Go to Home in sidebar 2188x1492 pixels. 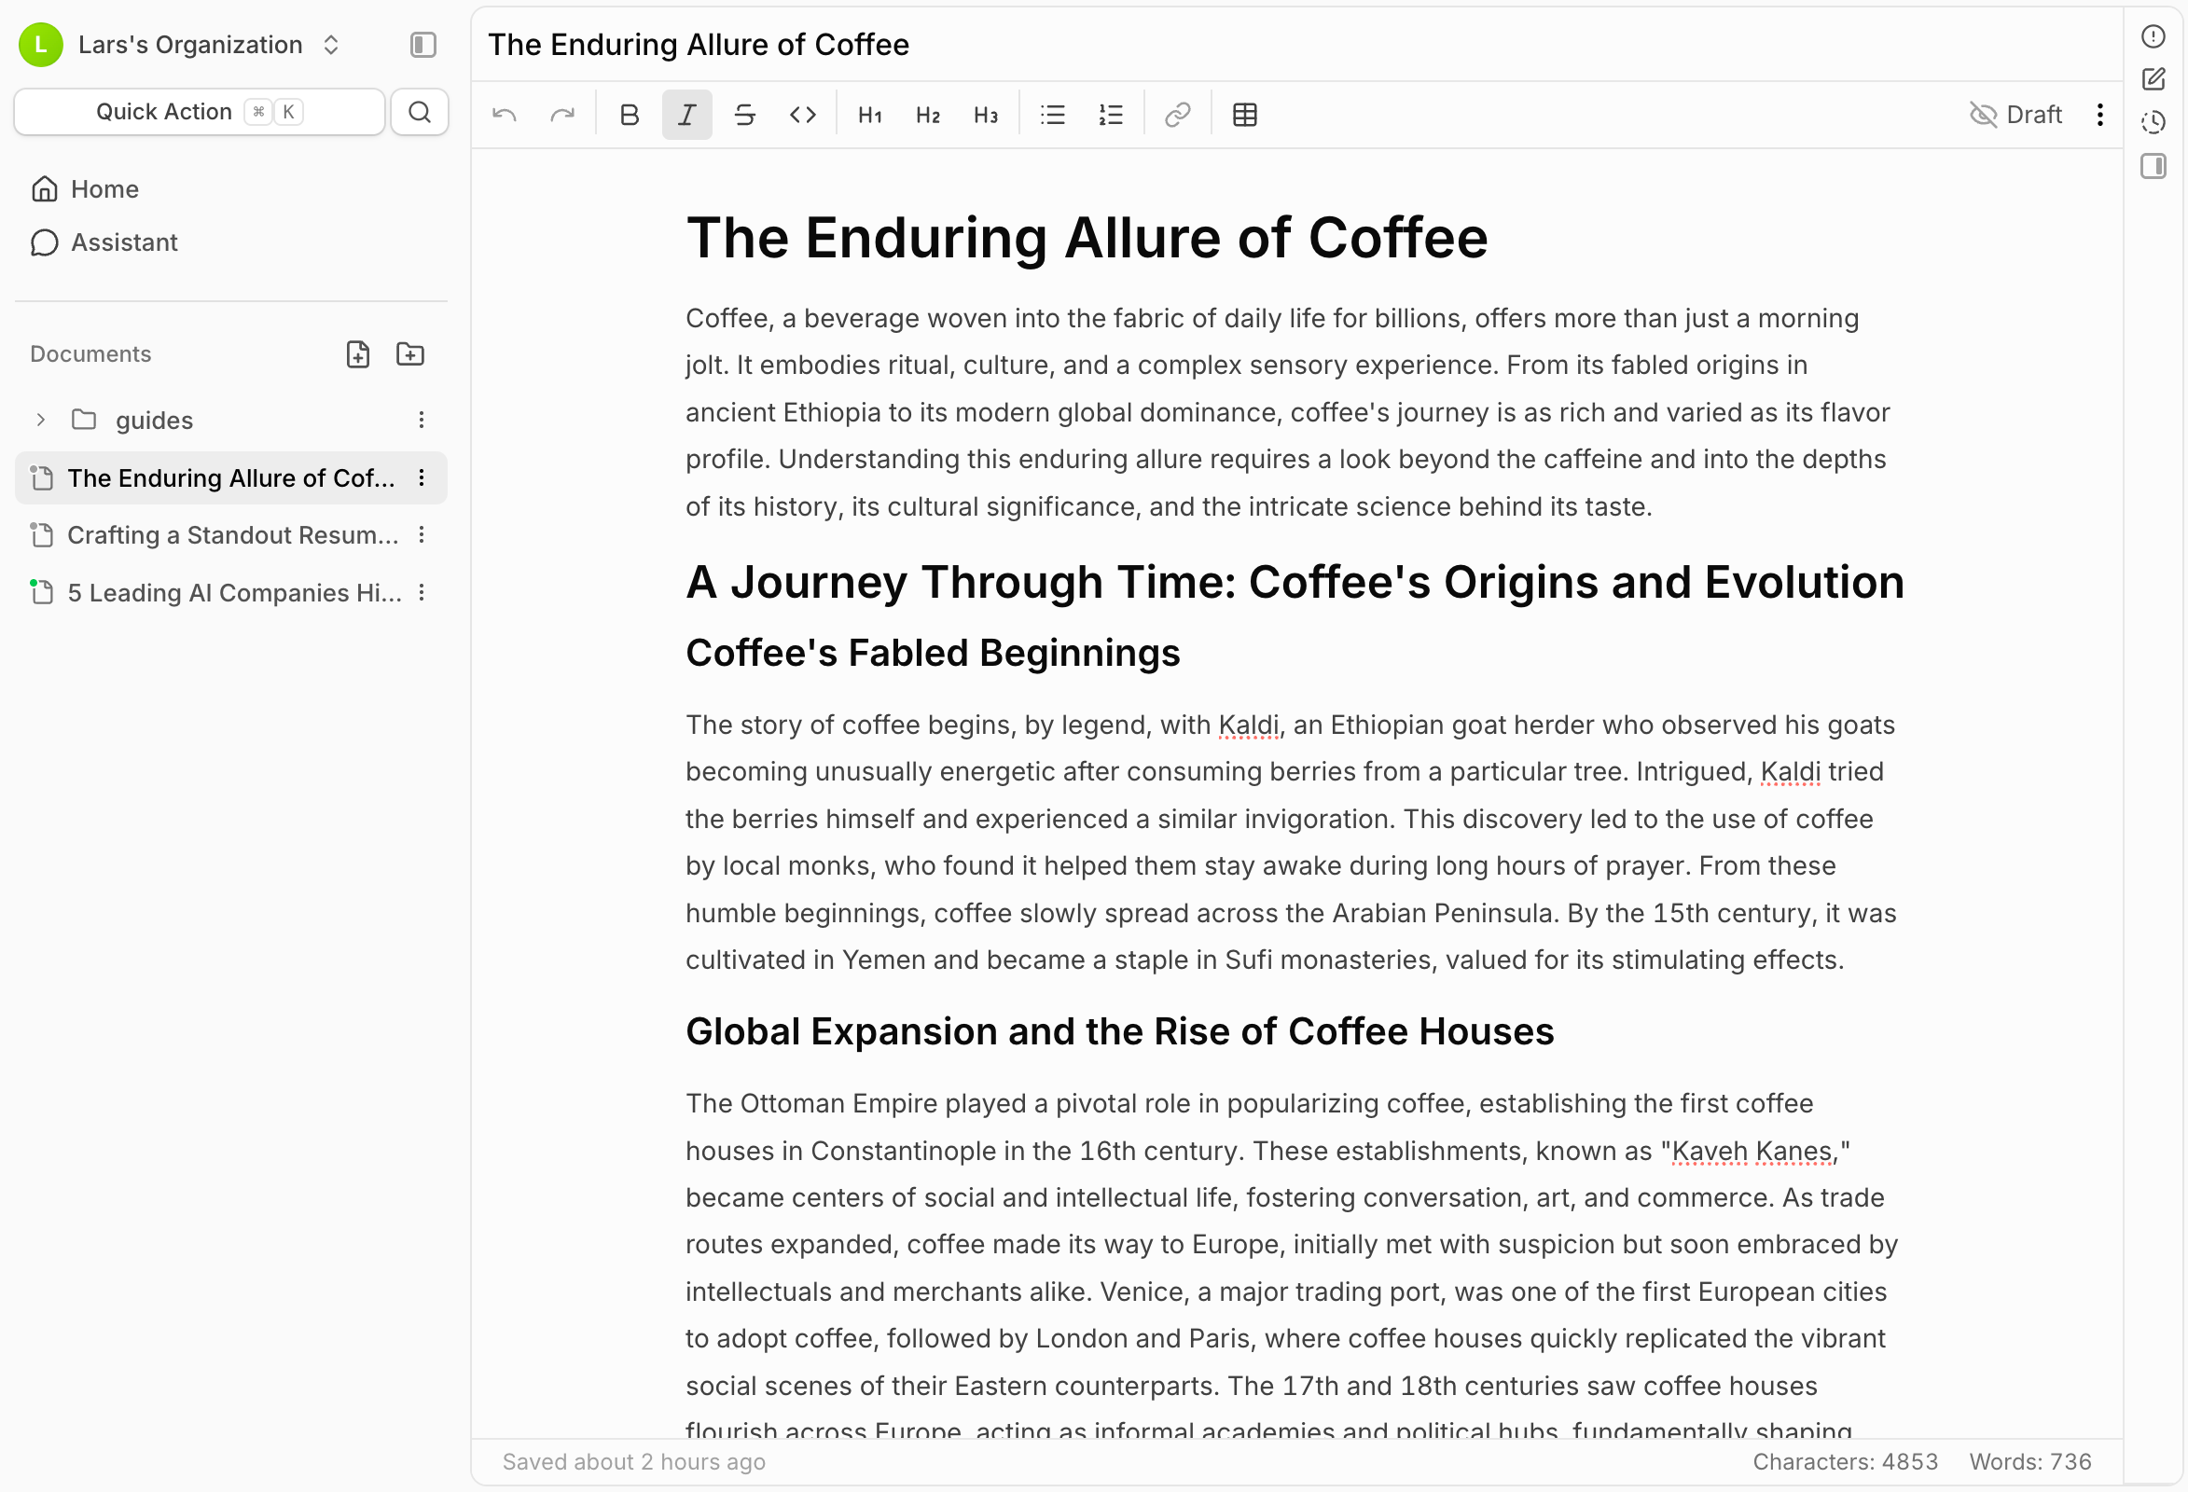pyautogui.click(x=104, y=189)
